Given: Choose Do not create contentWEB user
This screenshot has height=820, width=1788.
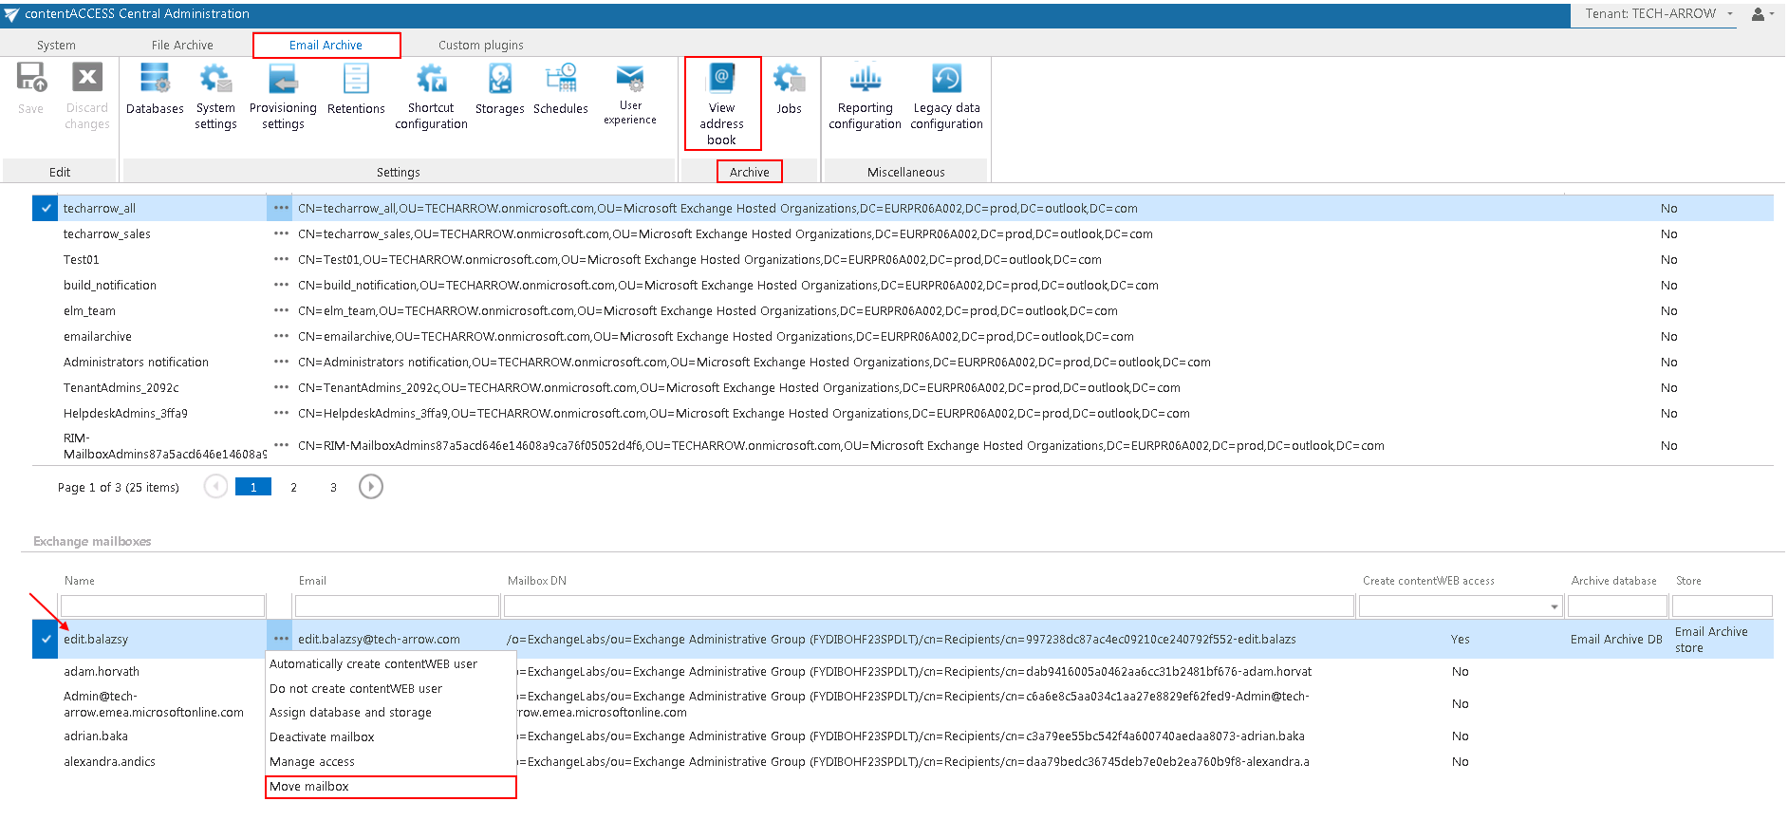Looking at the screenshot, I should point(390,689).
